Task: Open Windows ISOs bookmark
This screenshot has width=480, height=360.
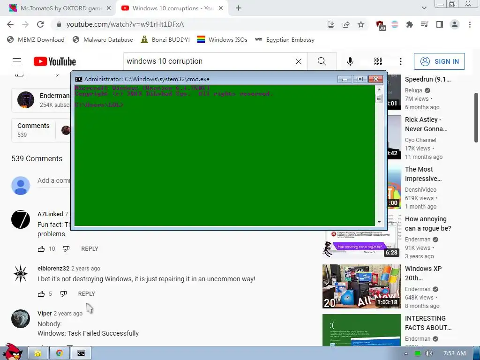Action: pyautogui.click(x=222, y=39)
